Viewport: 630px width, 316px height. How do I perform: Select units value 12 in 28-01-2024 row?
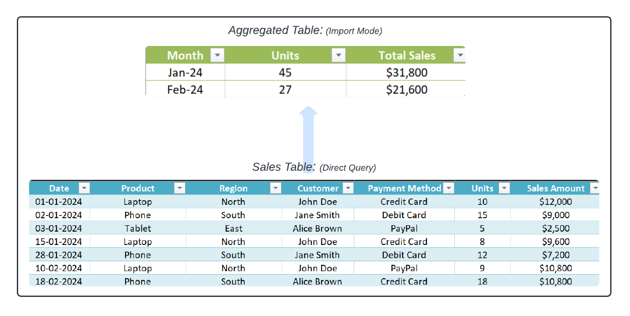pos(483,254)
